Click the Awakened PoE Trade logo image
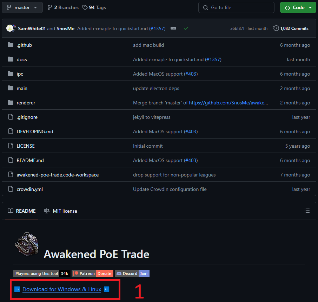 pyautogui.click(x=27, y=244)
